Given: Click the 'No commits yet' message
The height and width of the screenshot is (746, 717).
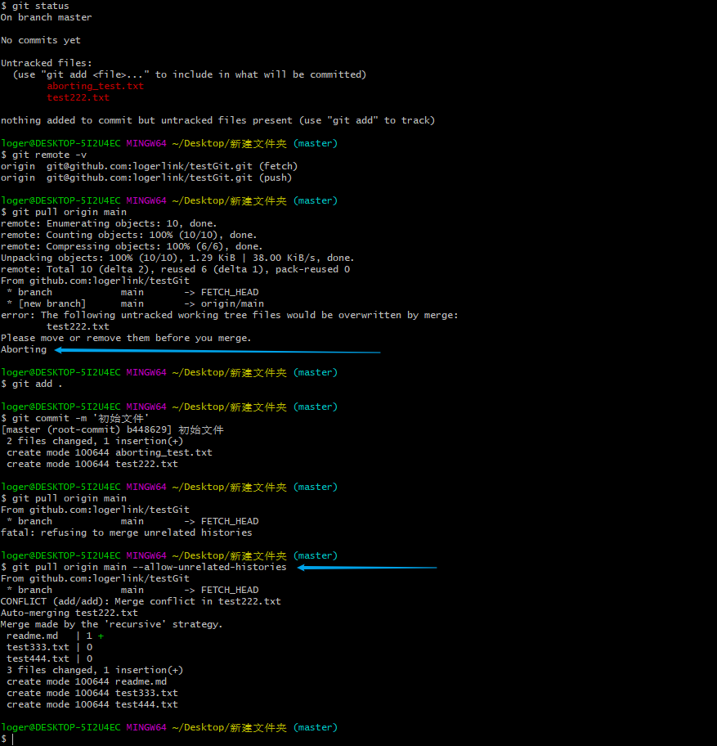Looking at the screenshot, I should pos(40,40).
